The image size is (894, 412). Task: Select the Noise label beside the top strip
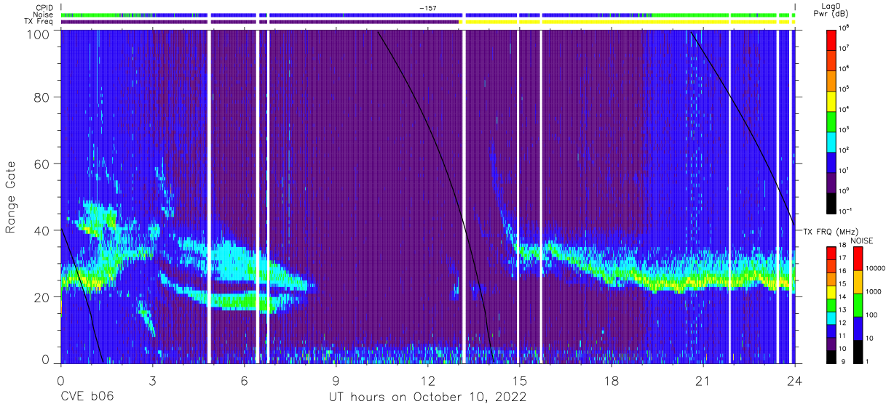click(x=44, y=15)
